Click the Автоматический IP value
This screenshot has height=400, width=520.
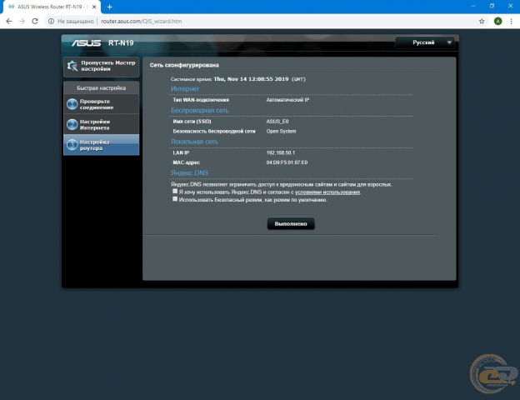point(287,100)
